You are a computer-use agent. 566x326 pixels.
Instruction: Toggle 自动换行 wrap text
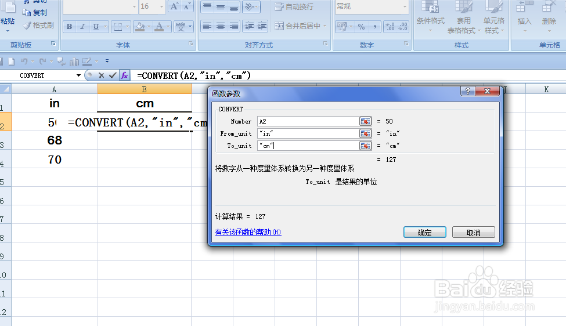294,7
